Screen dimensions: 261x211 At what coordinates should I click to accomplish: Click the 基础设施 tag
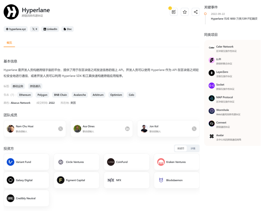coord(18,86)
